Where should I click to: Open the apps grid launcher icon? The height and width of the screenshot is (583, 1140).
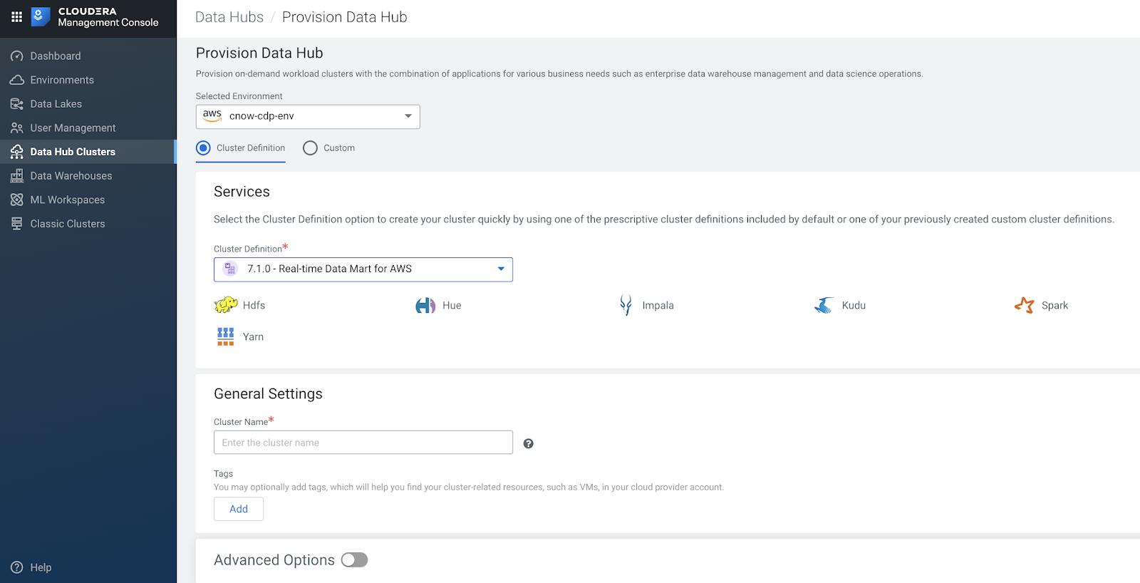(x=16, y=16)
